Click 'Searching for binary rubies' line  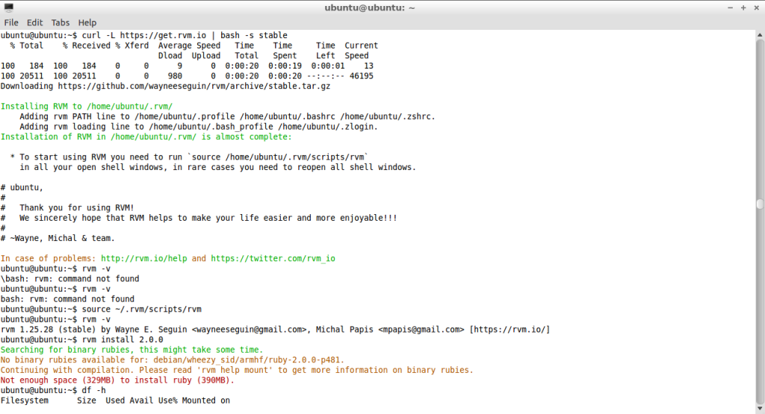coord(131,350)
